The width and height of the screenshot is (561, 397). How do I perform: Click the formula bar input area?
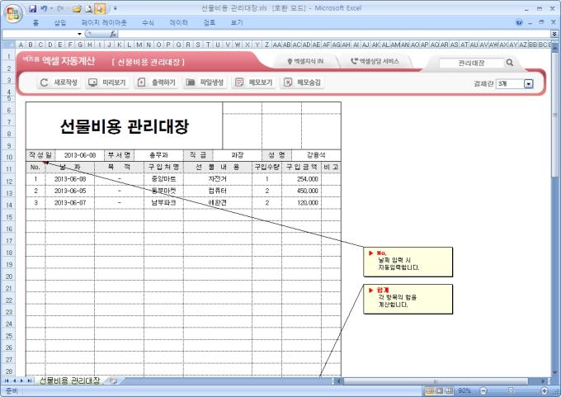click(334, 34)
